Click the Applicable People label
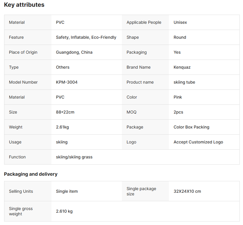This screenshot has width=243, height=225. point(144,22)
